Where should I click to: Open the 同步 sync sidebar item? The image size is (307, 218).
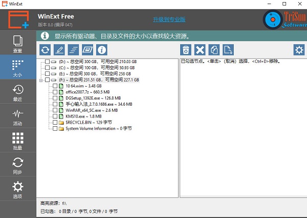point(18,165)
